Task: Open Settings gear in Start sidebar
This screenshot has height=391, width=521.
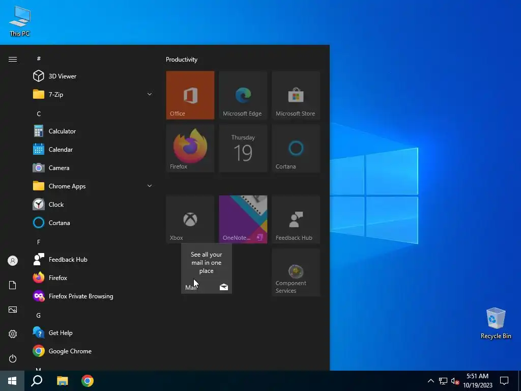Action: point(13,334)
